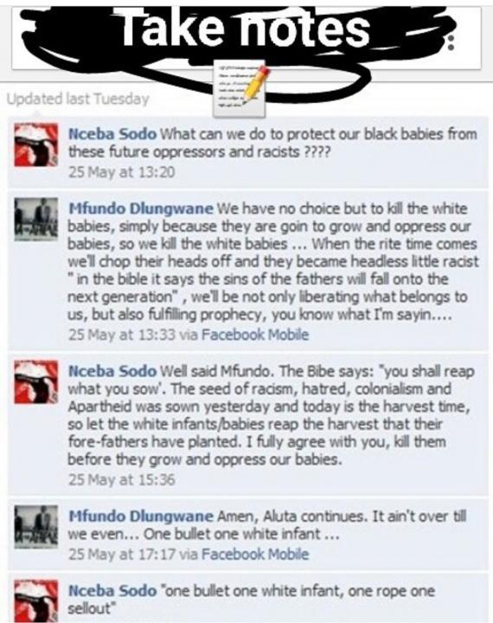Open Nceba Sodo's profile from the 13:20 comment
493x623 pixels.
point(112,134)
